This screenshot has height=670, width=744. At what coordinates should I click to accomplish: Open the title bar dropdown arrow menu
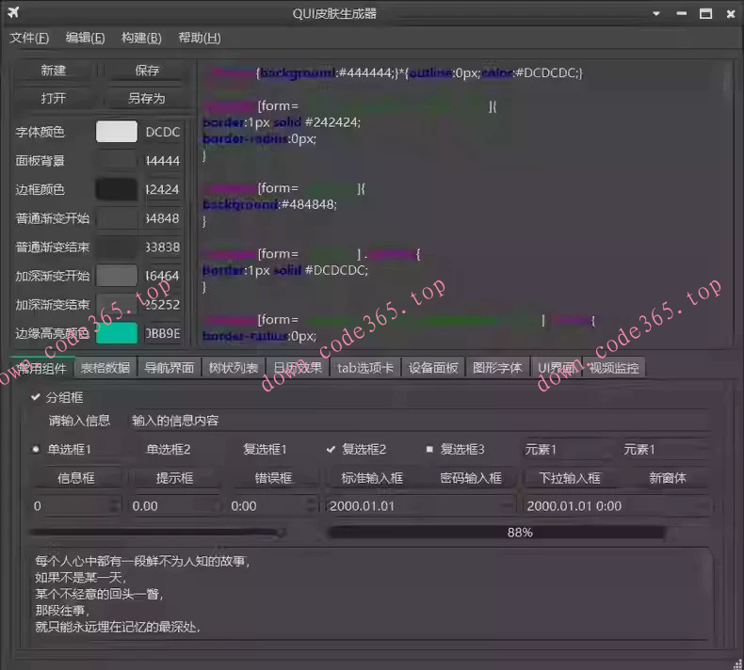(656, 14)
